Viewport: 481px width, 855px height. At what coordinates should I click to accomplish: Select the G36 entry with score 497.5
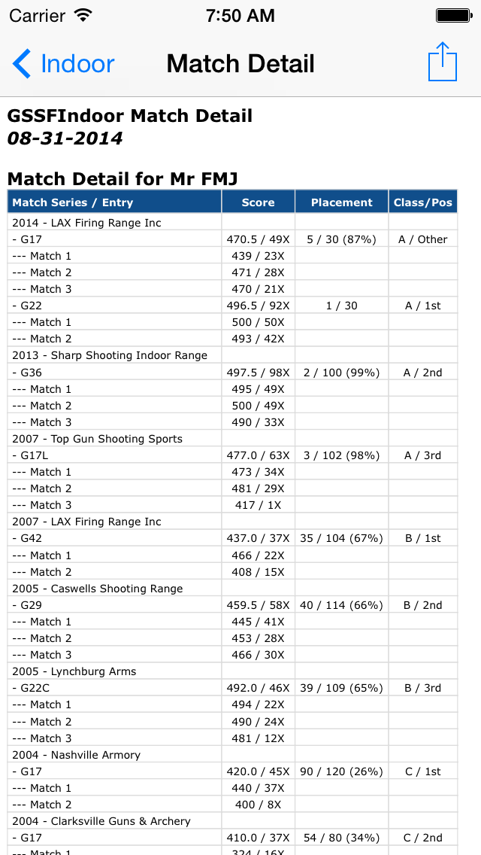(x=232, y=373)
